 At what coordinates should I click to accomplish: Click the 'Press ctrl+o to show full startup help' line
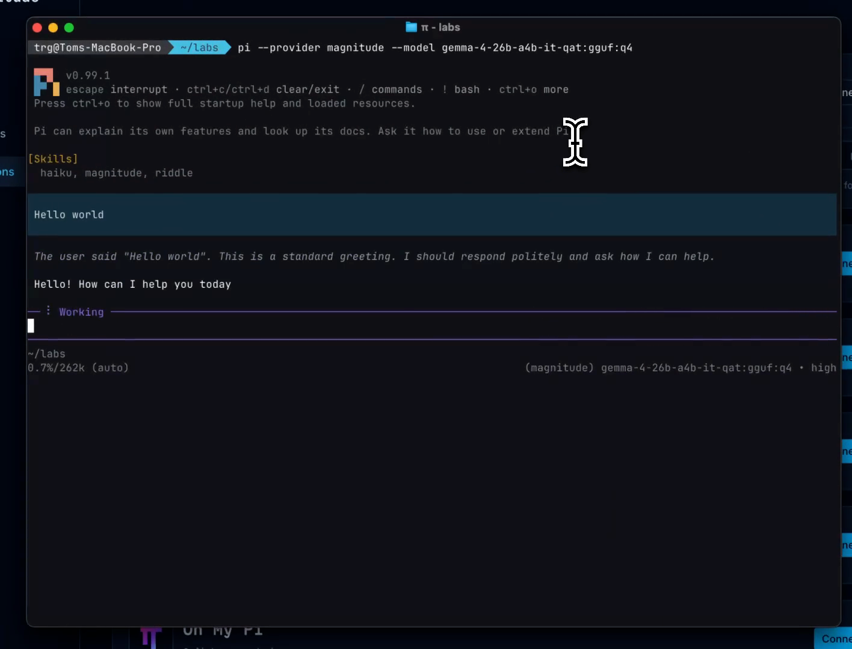224,103
